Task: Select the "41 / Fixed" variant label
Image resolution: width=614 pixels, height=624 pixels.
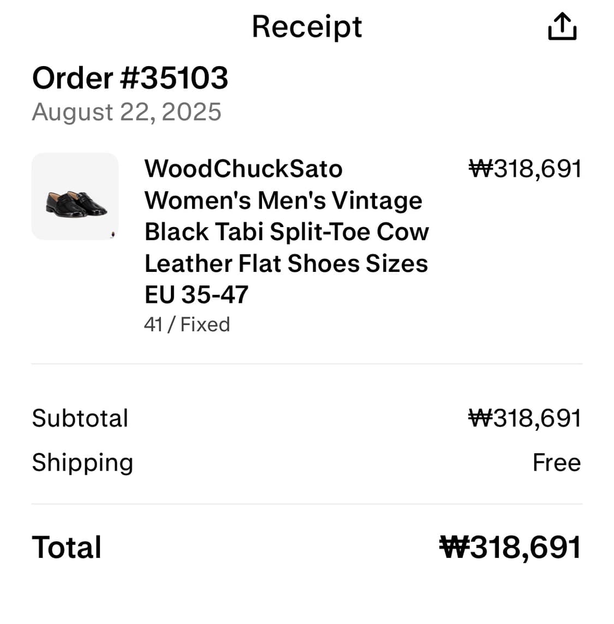Action: (187, 324)
